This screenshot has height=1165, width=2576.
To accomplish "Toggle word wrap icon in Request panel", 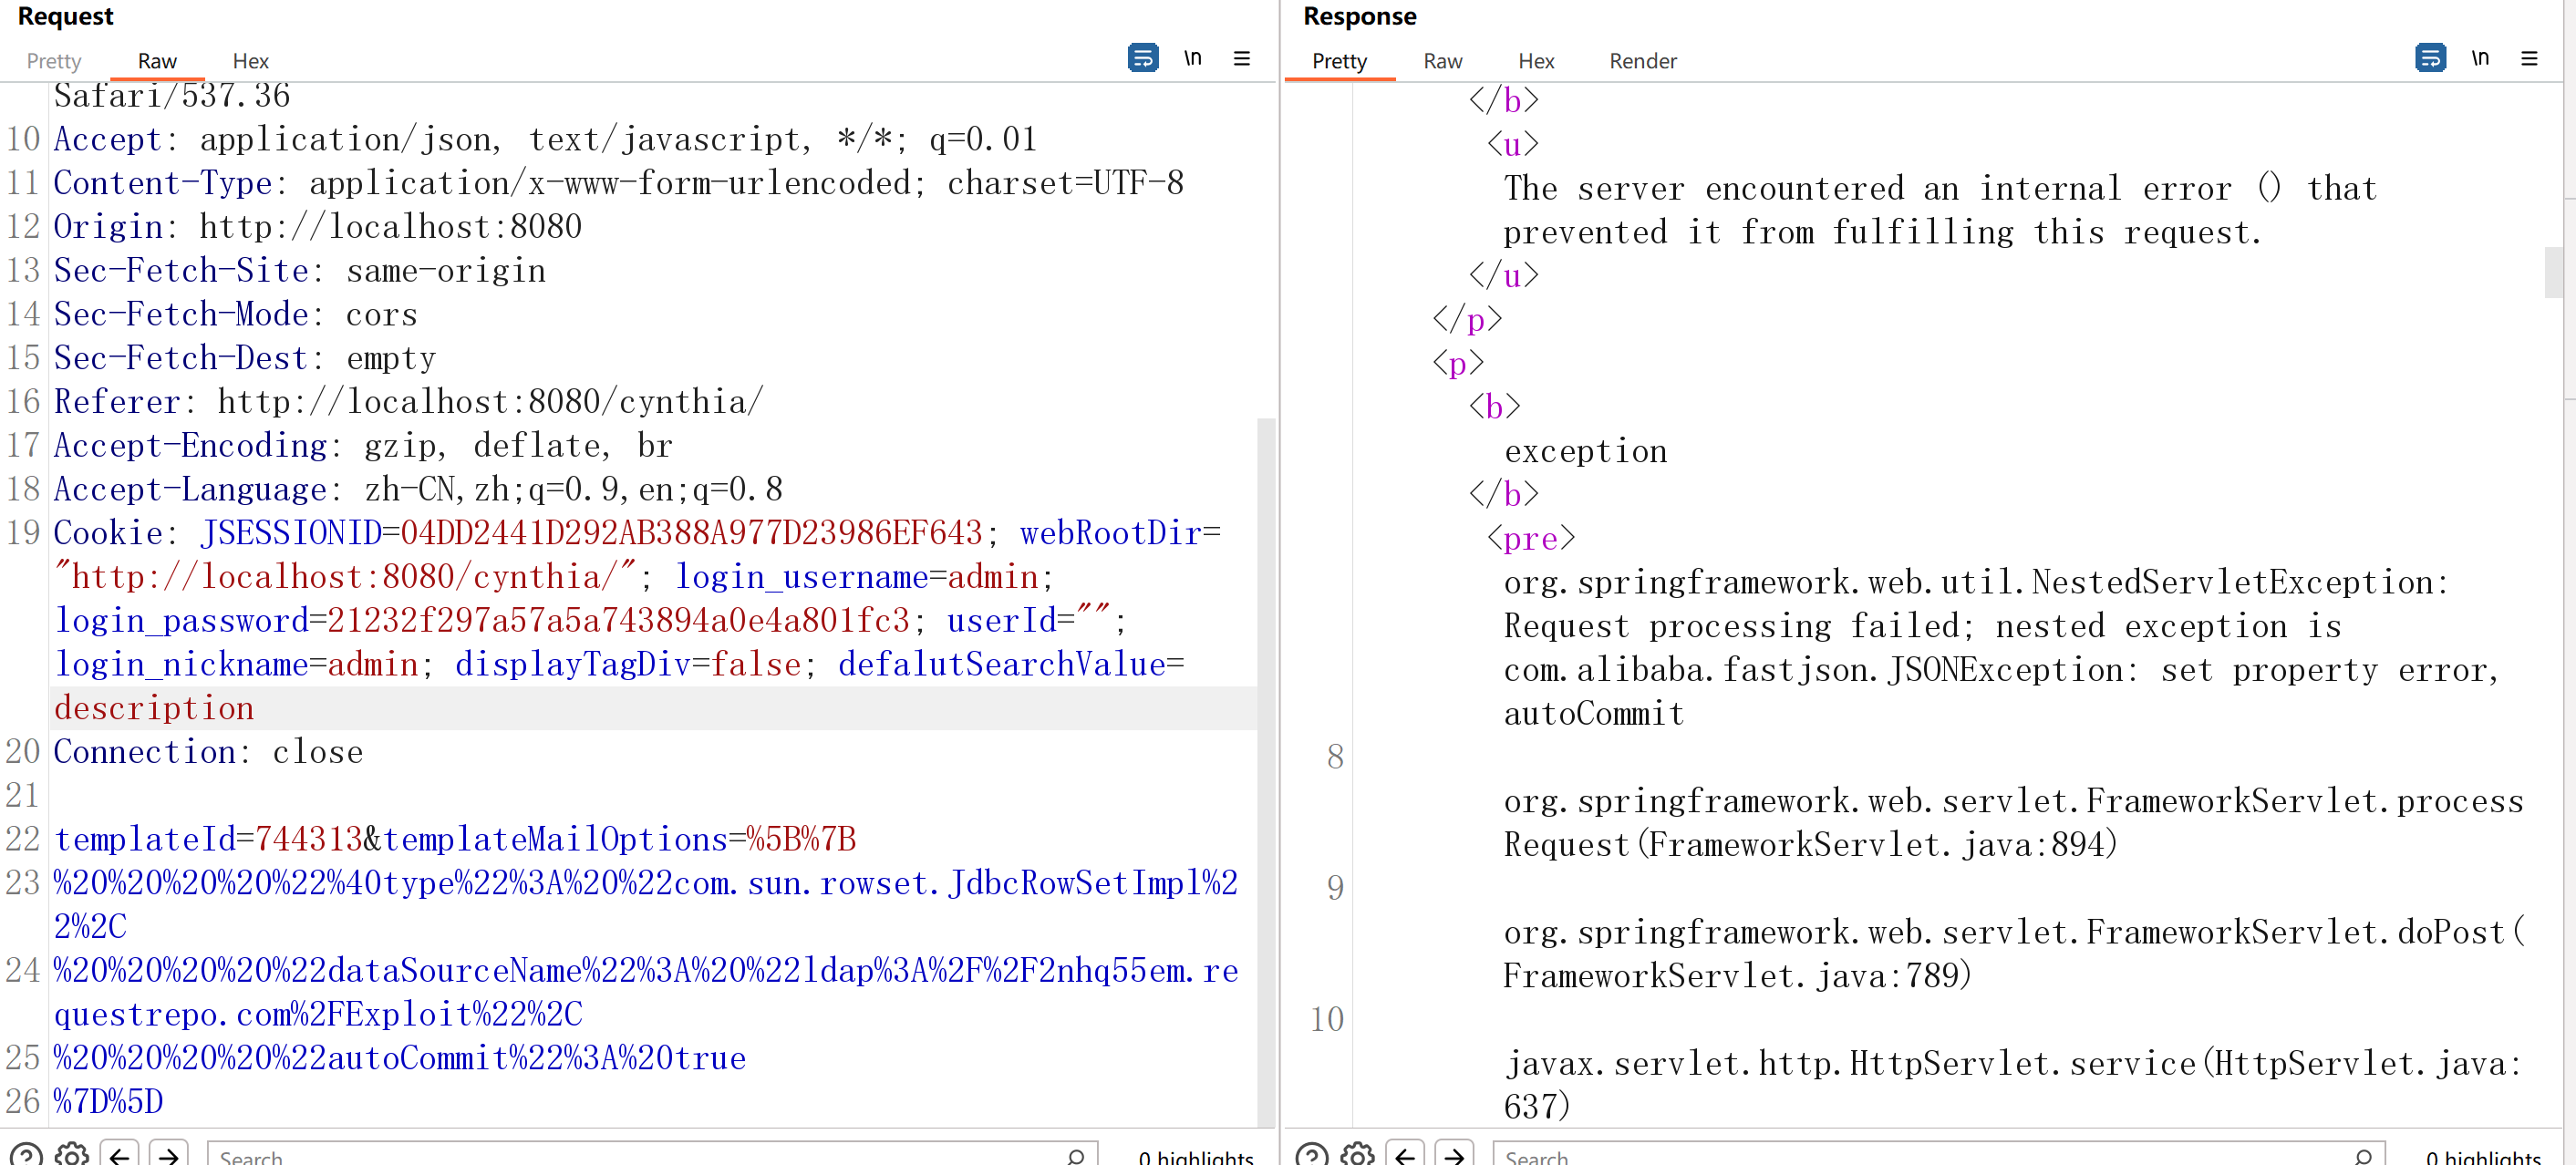I will click(x=1142, y=58).
